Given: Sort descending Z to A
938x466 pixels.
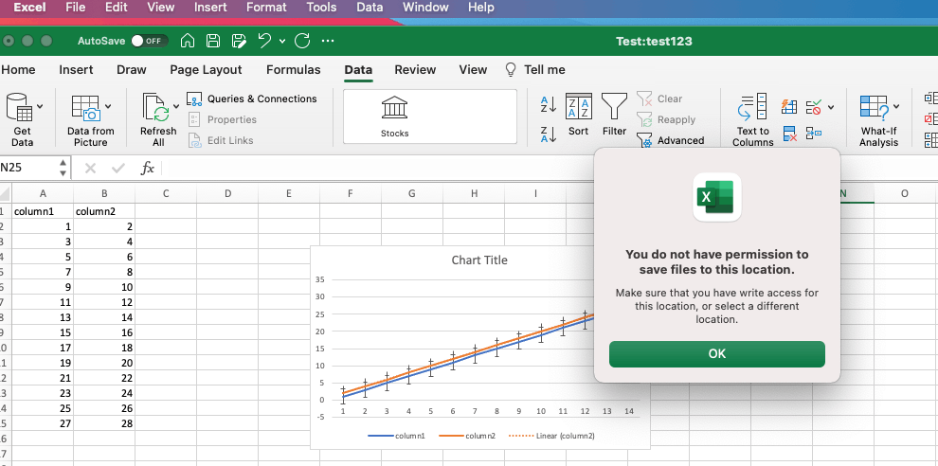Looking at the screenshot, I should tap(549, 134).
